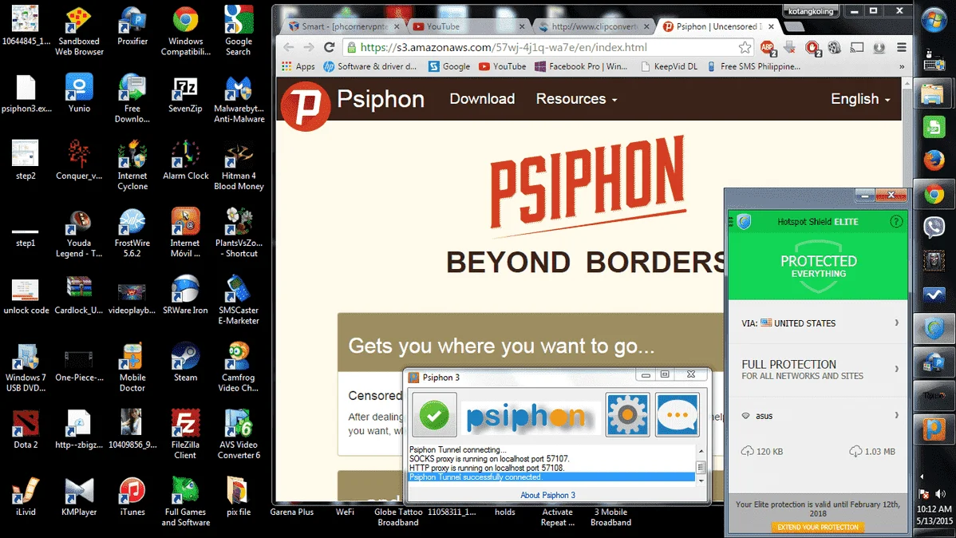The width and height of the screenshot is (956, 538).
Task: Select the Psiphon | Uncensored tab
Action: 718,26
